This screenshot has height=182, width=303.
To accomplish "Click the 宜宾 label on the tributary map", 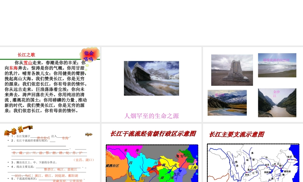I will (247, 175).
